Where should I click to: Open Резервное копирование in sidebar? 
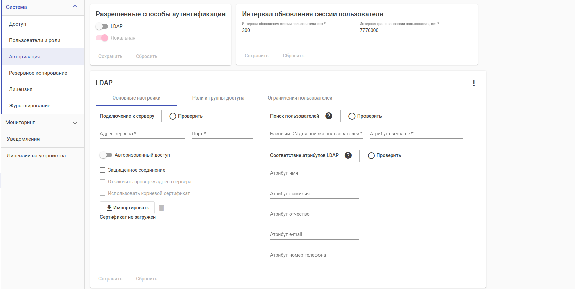coord(38,73)
